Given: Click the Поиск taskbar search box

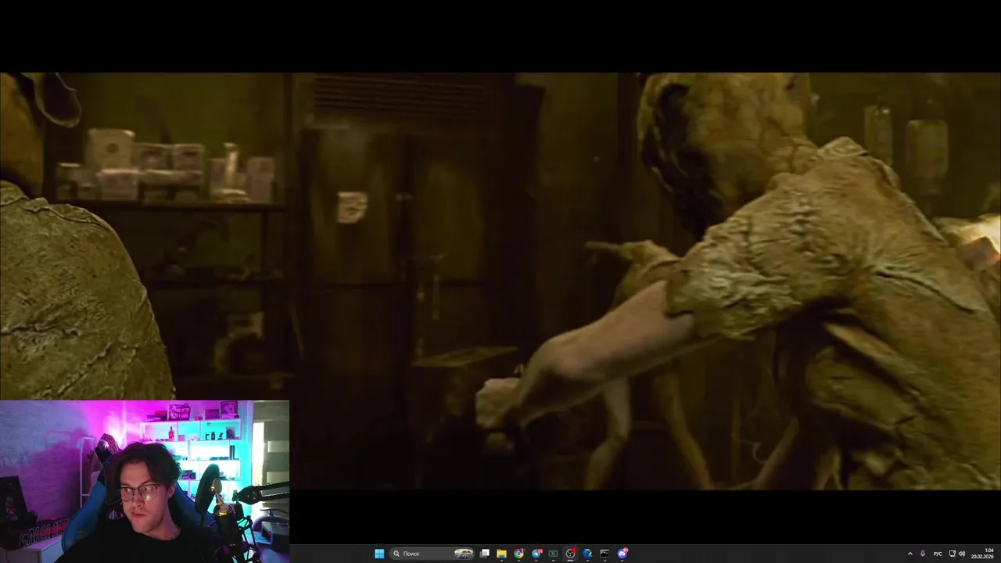Looking at the screenshot, I should point(432,554).
